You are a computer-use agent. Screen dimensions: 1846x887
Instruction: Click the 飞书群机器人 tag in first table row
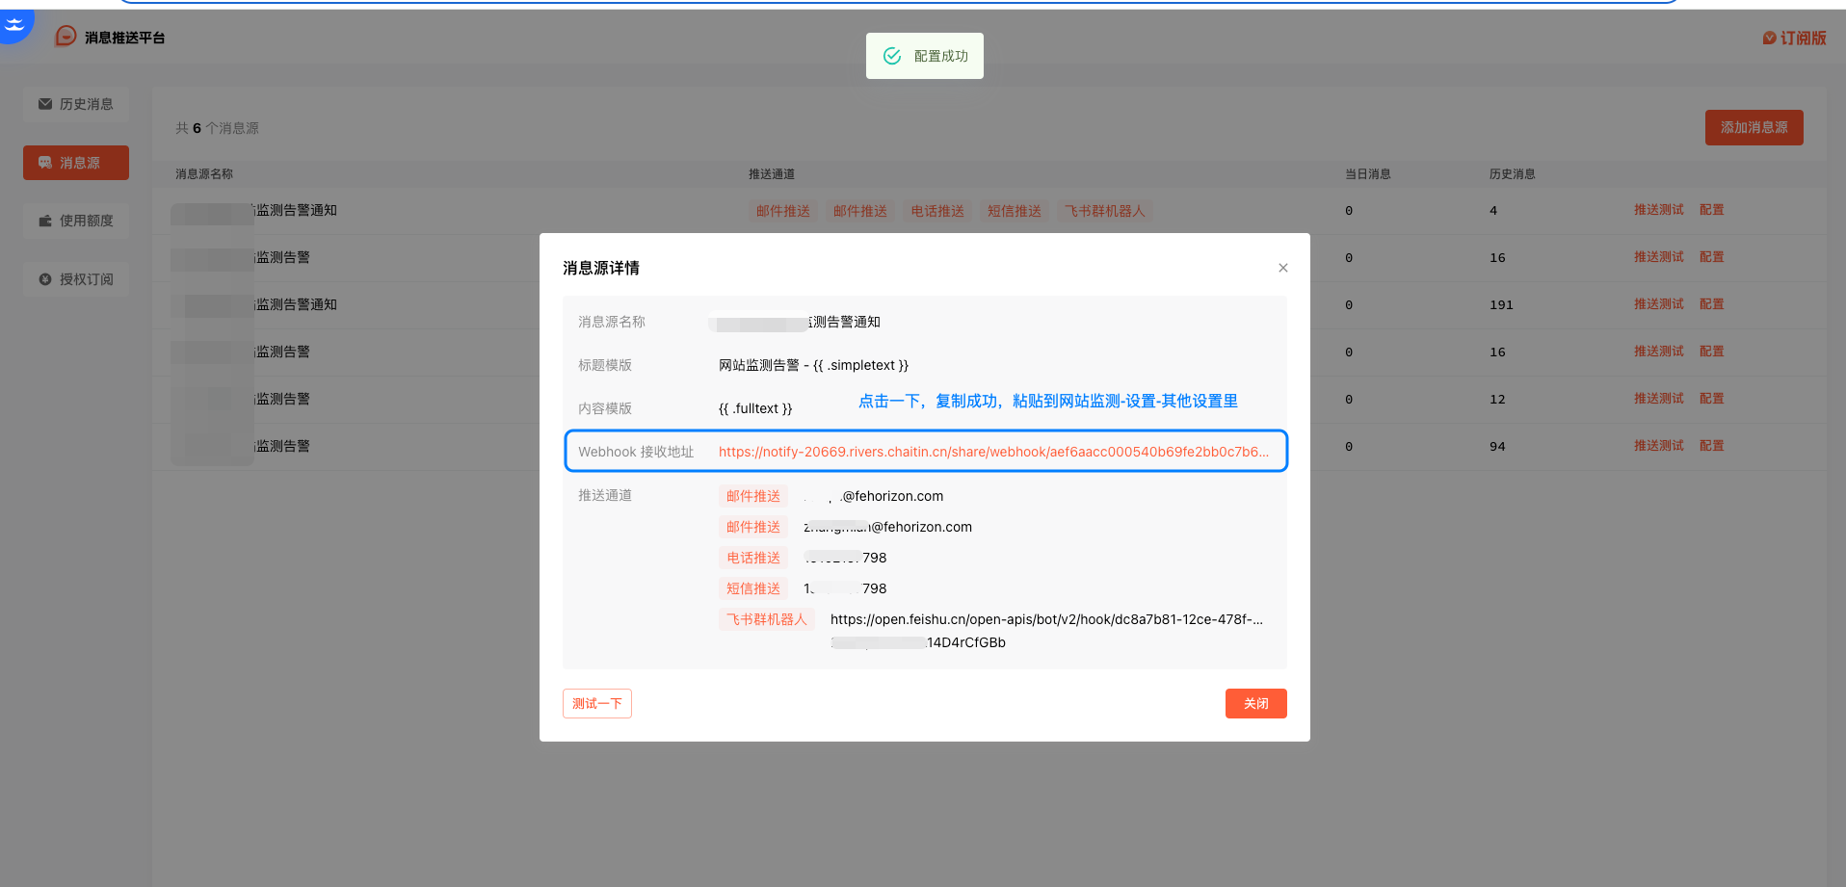pyautogui.click(x=1104, y=211)
